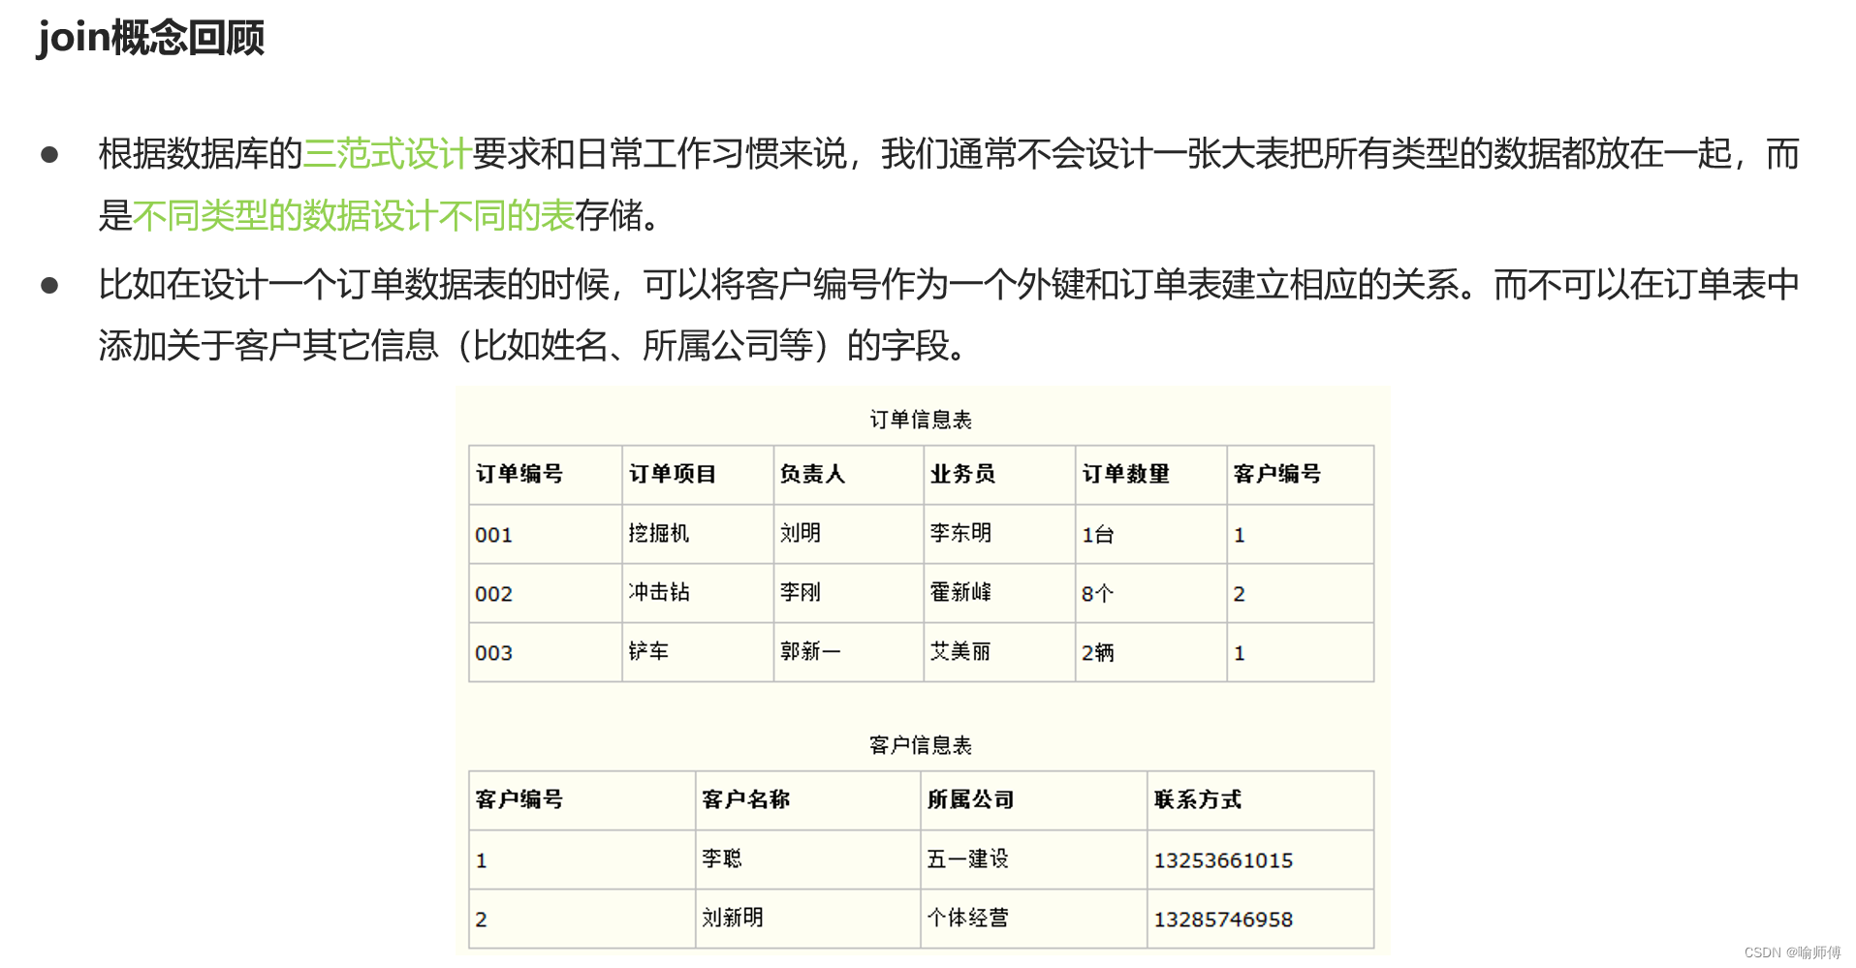
Task: Select header '联系方式'
Action: [x=1260, y=800]
